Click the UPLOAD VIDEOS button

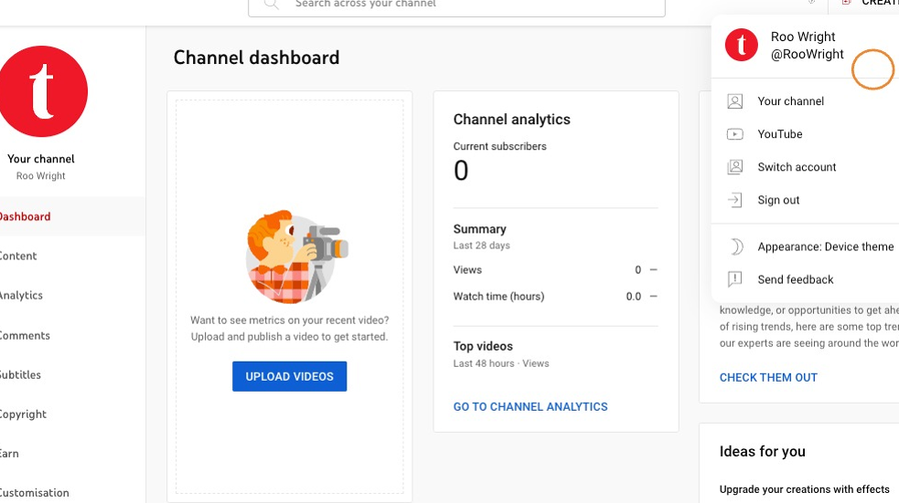click(x=290, y=376)
